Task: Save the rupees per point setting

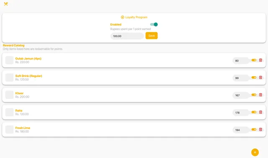Action: (152, 36)
